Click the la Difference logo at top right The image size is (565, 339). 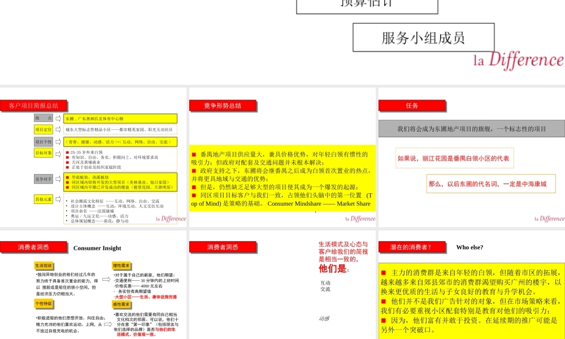[520, 59]
